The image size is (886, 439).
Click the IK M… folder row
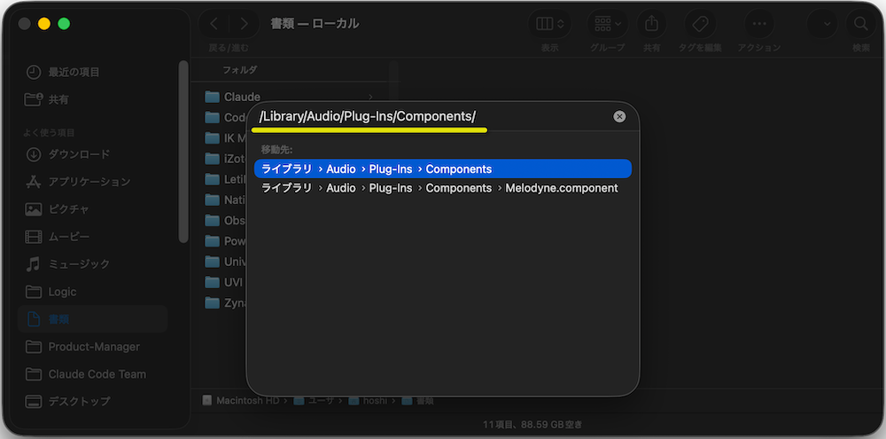(226, 138)
